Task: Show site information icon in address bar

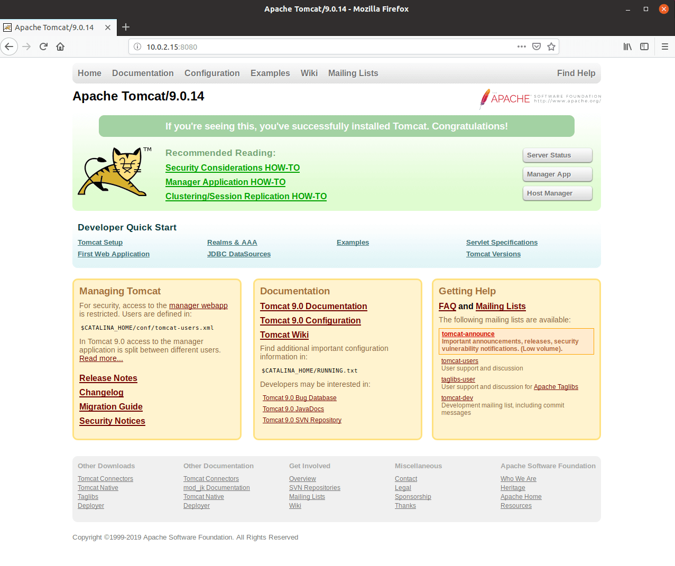Action: coord(137,47)
